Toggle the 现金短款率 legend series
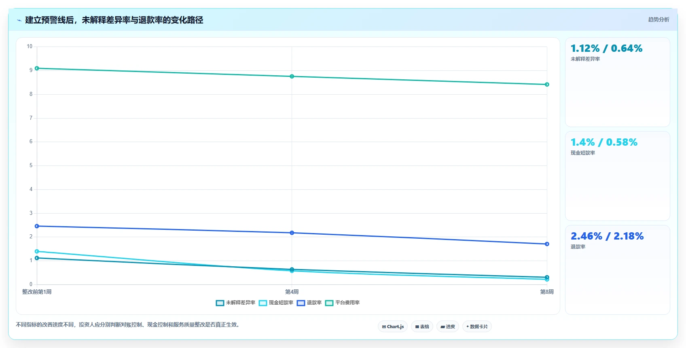The width and height of the screenshot is (686, 348). [276, 303]
